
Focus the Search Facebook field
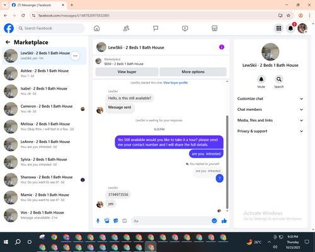point(50,28)
